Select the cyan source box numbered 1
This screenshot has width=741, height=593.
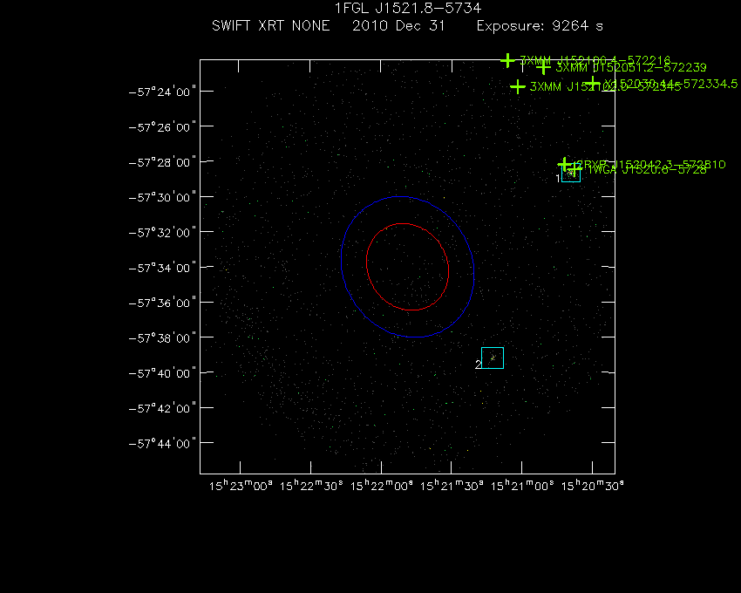[x=571, y=173]
